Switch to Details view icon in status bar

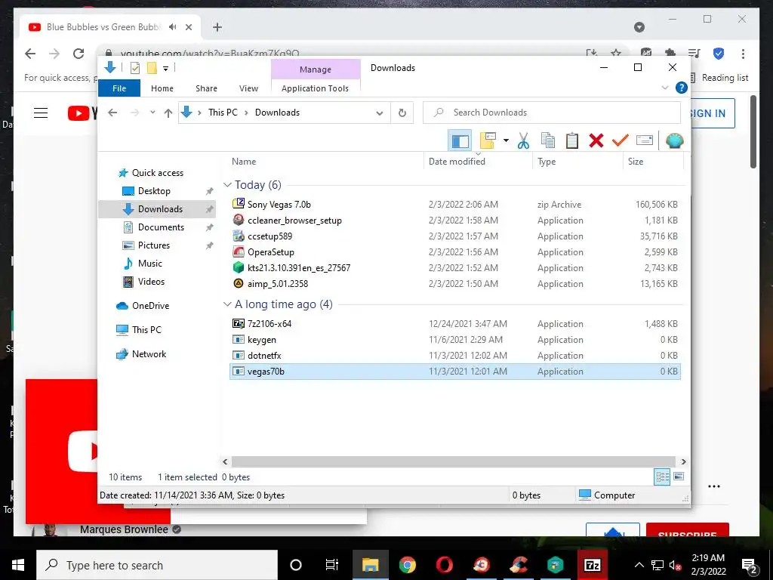[x=662, y=477]
